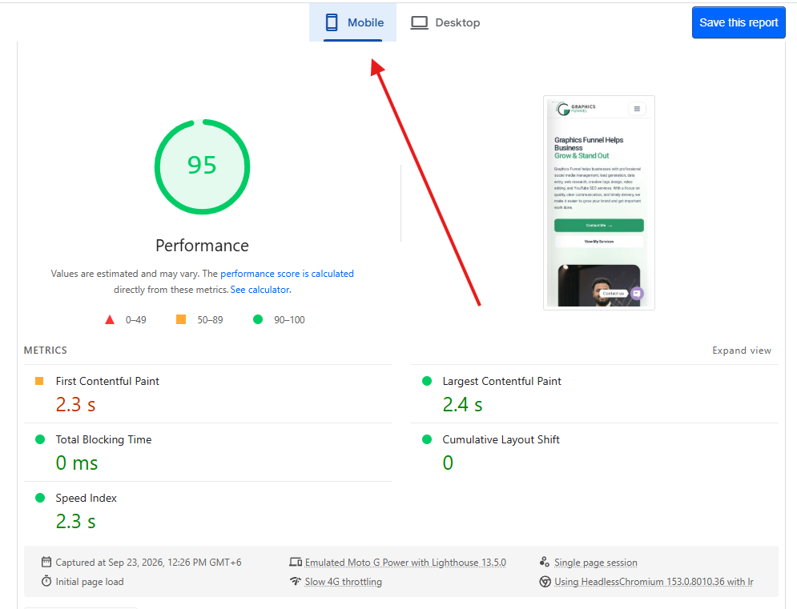Click the devices icon beside Emulated Moto G Power

pos(296,562)
